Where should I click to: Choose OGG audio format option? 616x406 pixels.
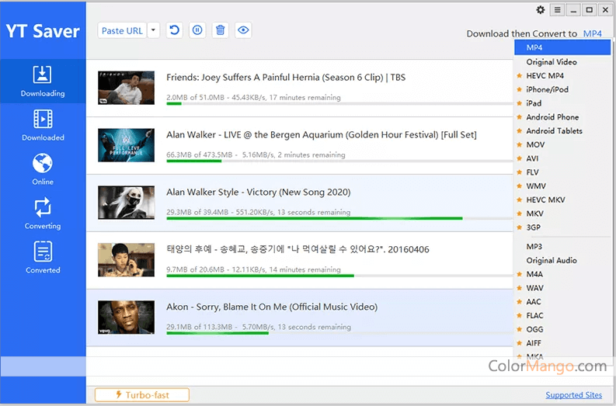(562, 329)
